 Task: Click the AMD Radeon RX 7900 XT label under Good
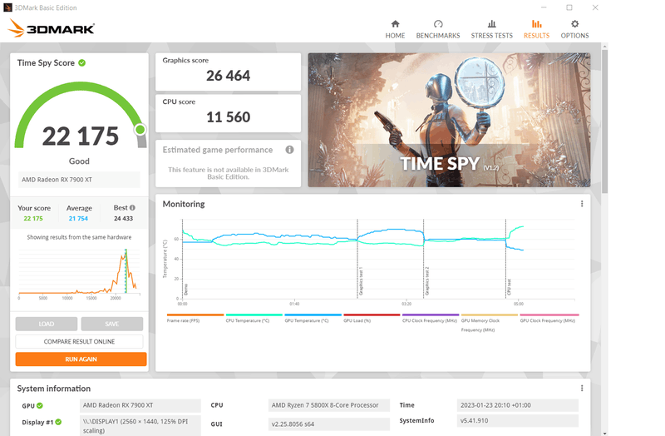(x=79, y=180)
